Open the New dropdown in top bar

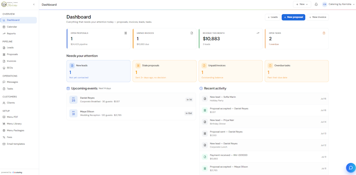tap(302, 4)
